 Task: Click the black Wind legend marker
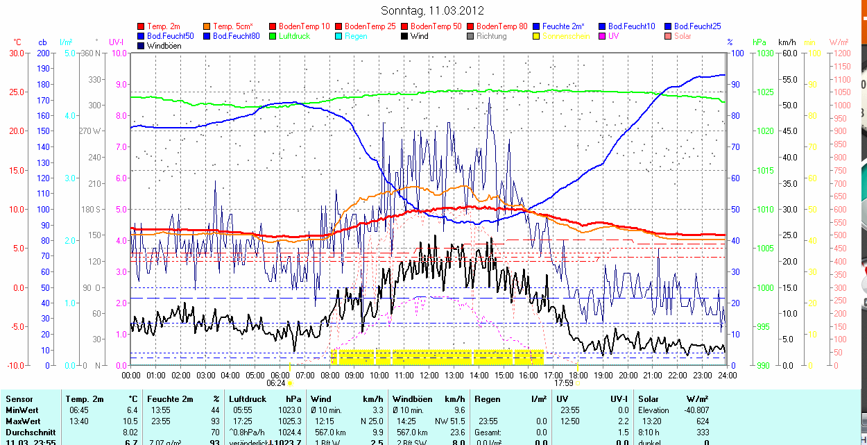pos(405,36)
